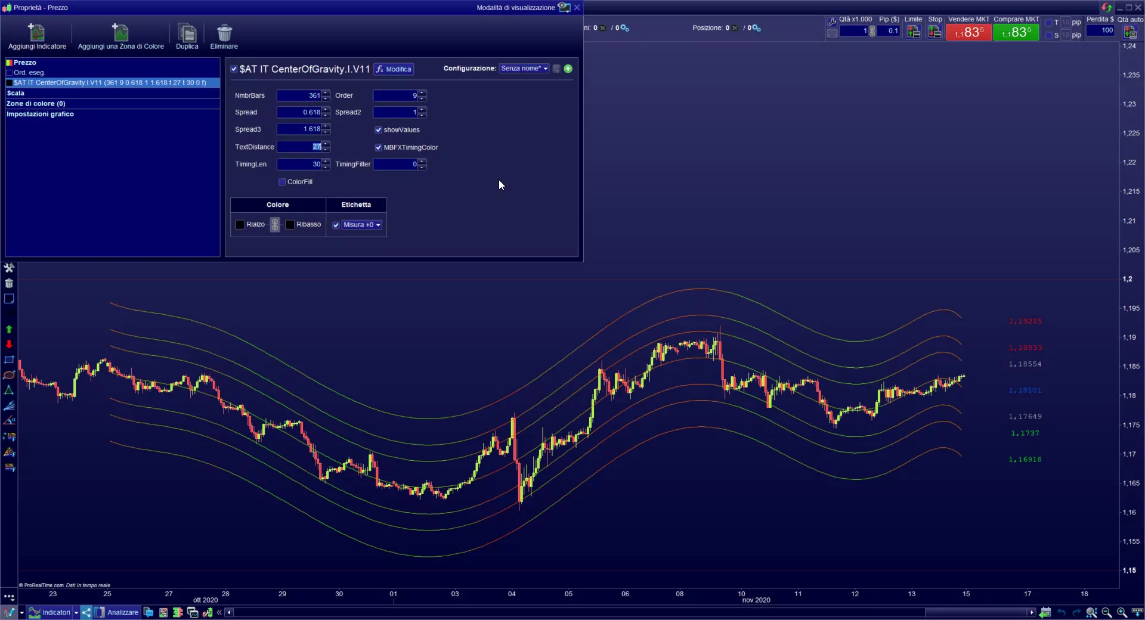Click the trash icon in chart sidebar

click(x=9, y=283)
